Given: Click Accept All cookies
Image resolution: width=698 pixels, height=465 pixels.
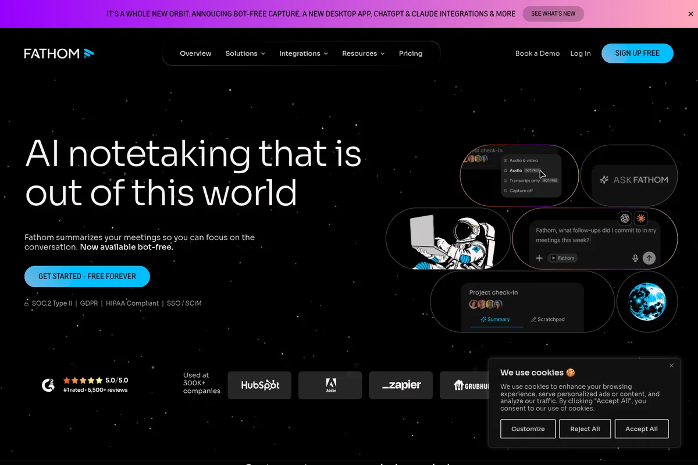Looking at the screenshot, I should click(642, 429).
